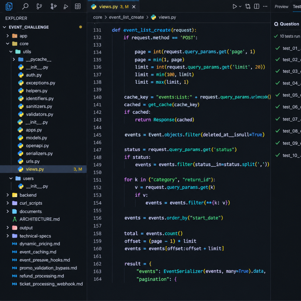The width and height of the screenshot is (301, 301).
Task: Open the Git graph icon in activity bar
Action: 53,6
